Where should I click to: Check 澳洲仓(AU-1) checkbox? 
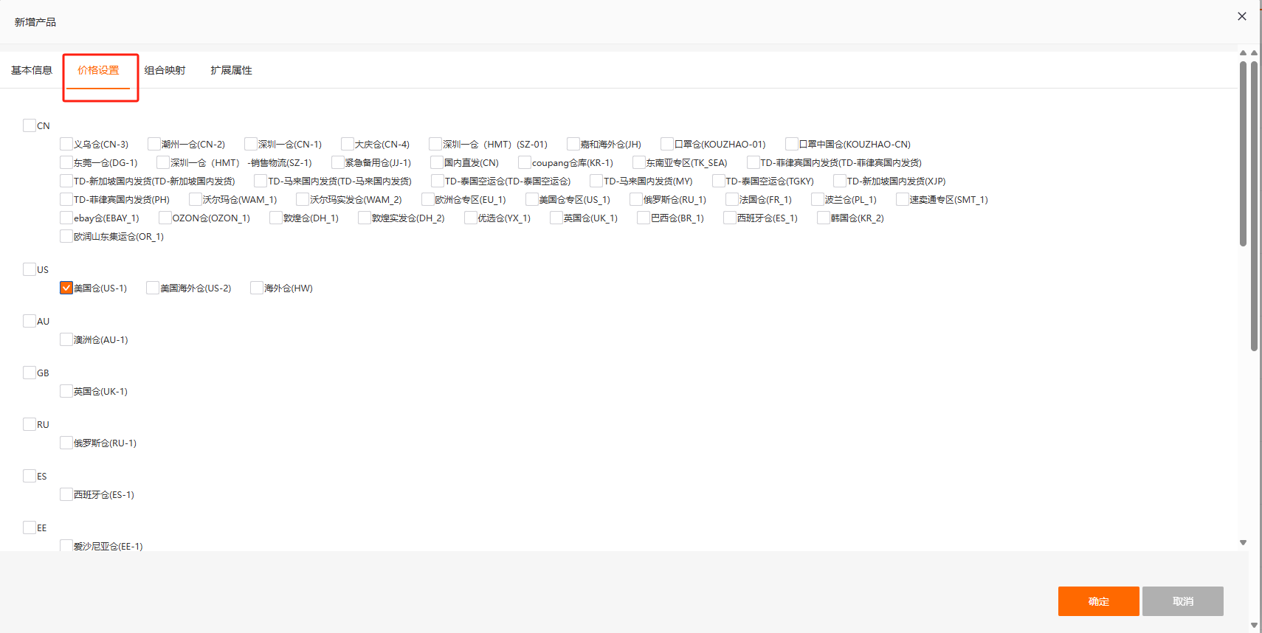tap(66, 339)
